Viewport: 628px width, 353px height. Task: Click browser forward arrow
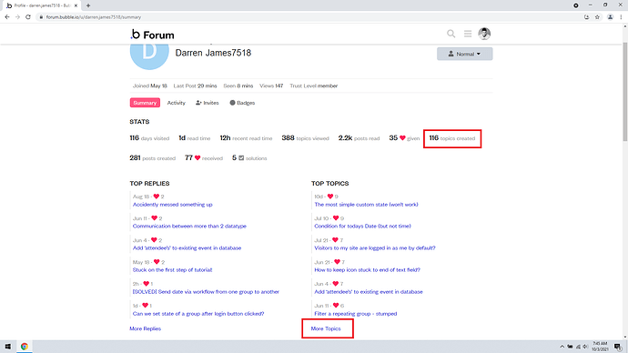(17, 17)
